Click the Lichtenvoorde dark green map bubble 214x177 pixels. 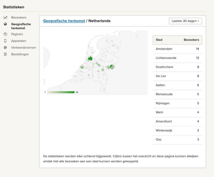pos(112,66)
